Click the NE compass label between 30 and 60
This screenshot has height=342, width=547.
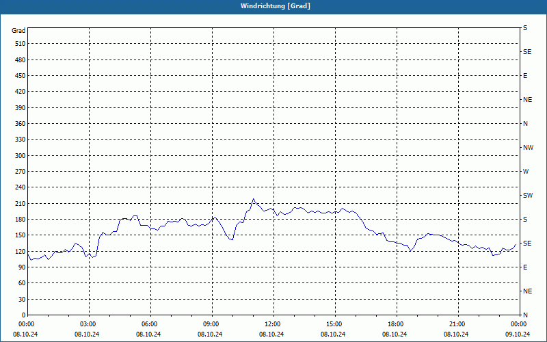[x=527, y=291]
